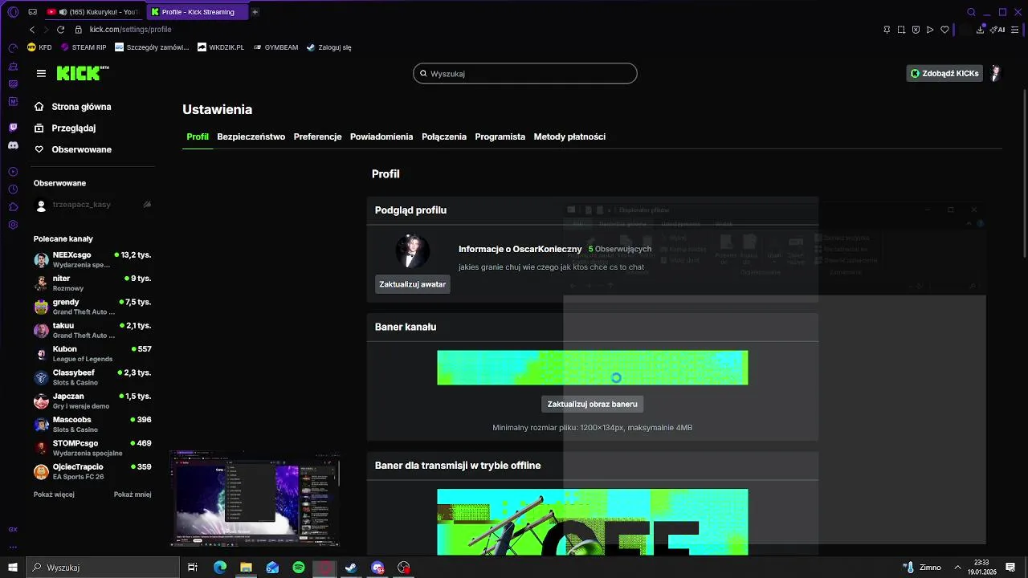This screenshot has width=1028, height=578.
Task: Open the browser pin icon in the toolbar
Action: pyautogui.click(x=887, y=29)
